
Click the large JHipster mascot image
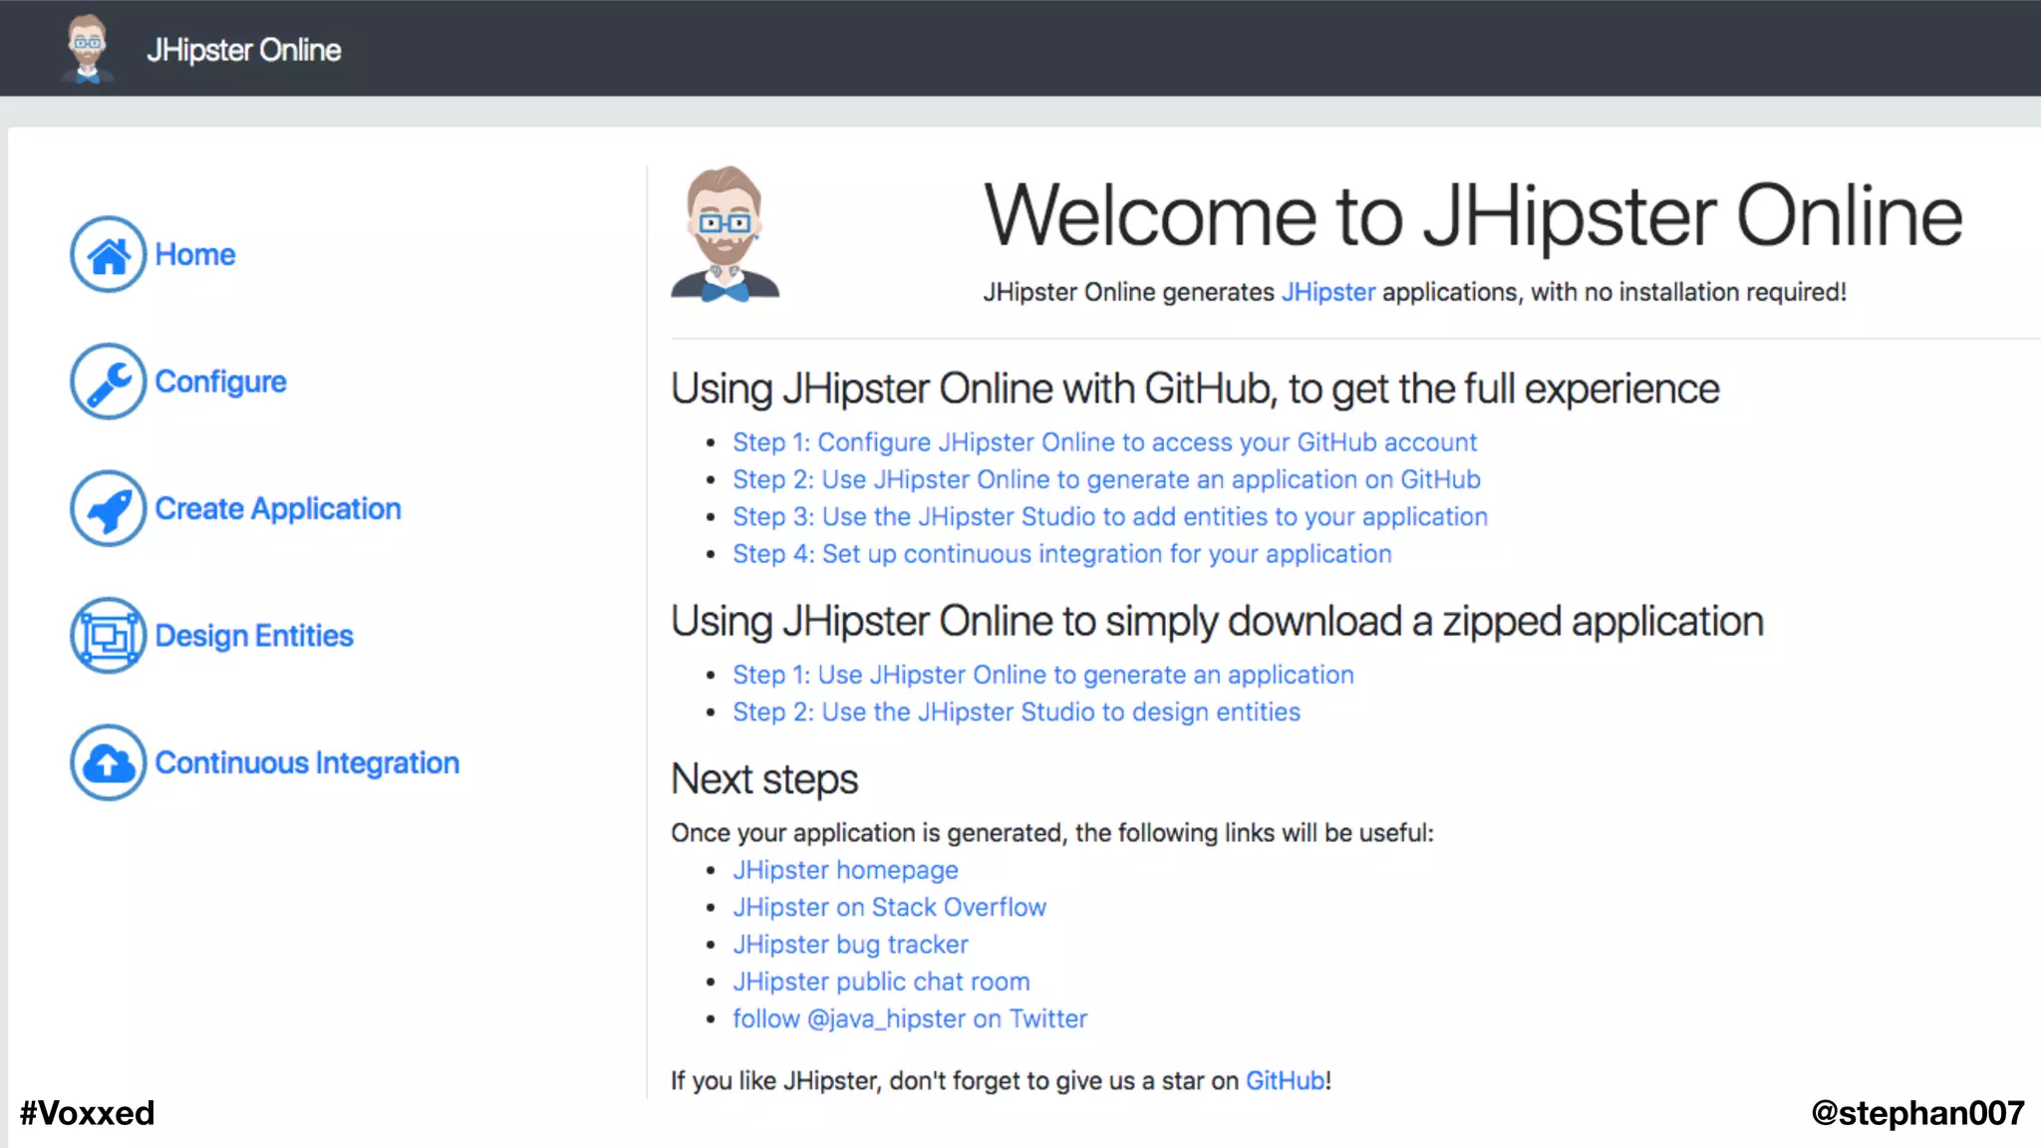click(x=725, y=235)
